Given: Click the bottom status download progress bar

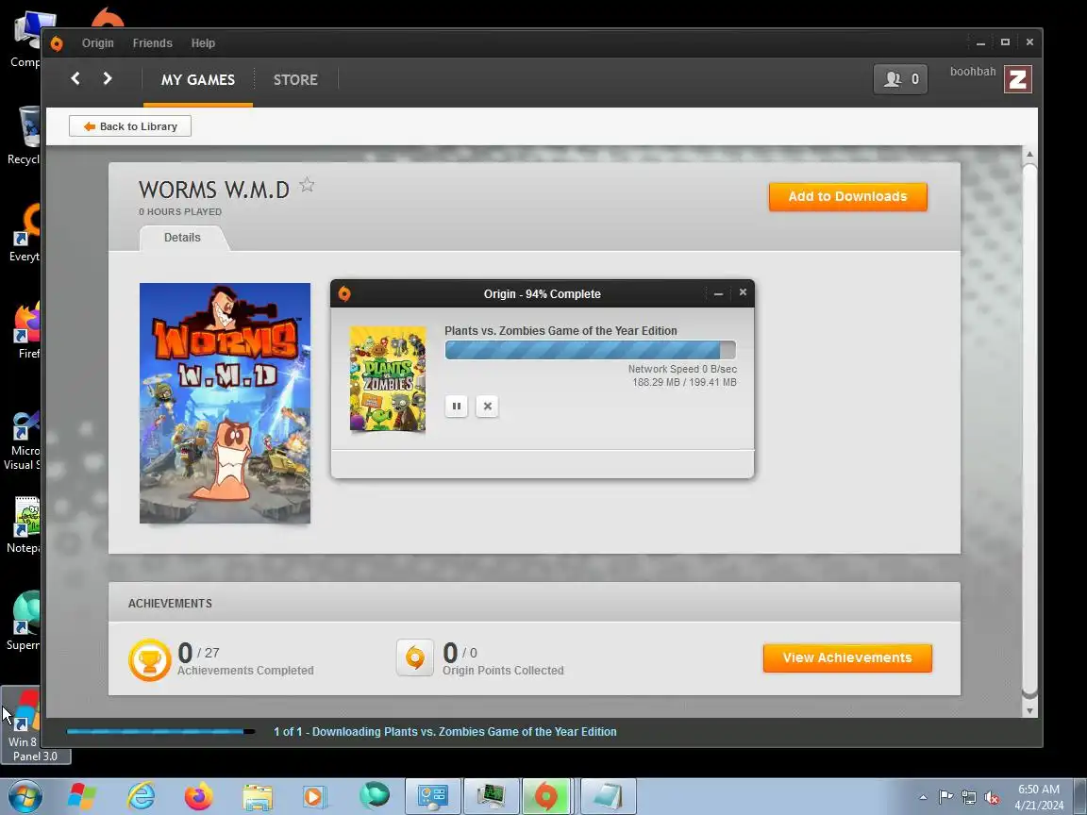Looking at the screenshot, I should (x=160, y=731).
